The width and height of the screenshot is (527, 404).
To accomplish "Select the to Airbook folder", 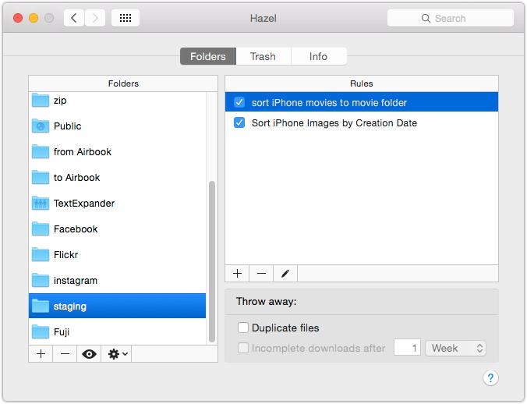I will click(x=117, y=178).
